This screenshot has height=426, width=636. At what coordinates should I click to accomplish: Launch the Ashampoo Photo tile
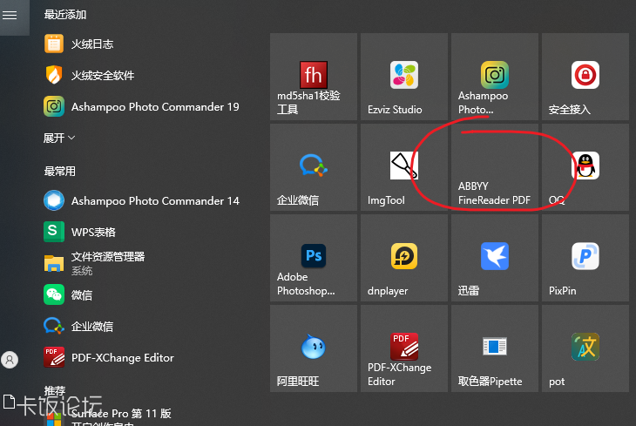coord(495,77)
